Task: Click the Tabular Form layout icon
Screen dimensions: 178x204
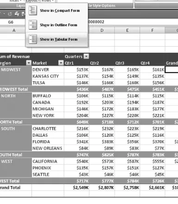Action: (33, 39)
